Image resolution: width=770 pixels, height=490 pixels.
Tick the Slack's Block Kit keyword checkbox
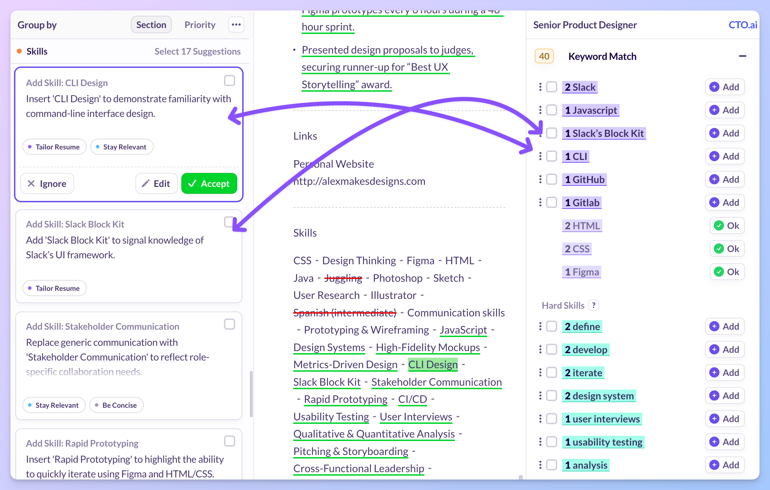click(x=552, y=133)
